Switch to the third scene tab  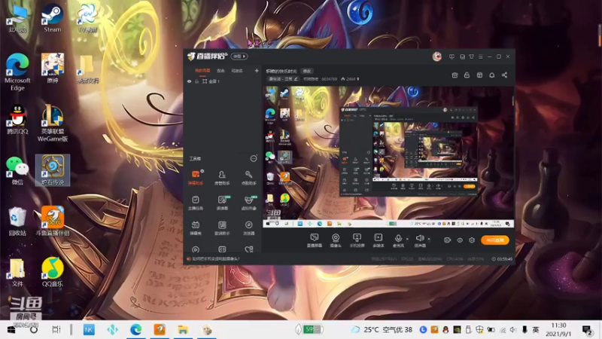[237, 71]
